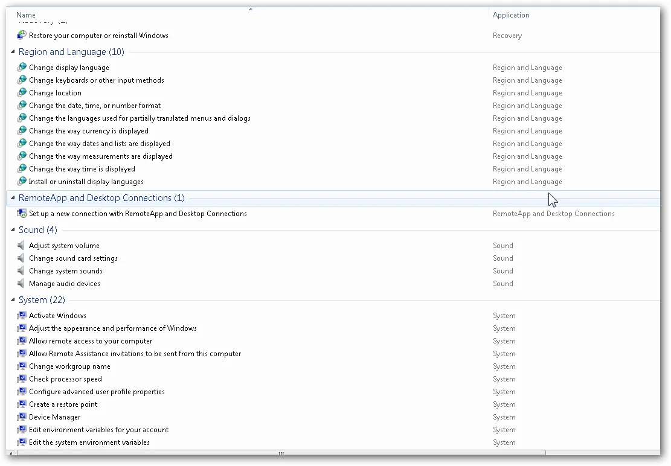
Task: Click the monitor icon beside Activate Windows
Action: [22, 316]
